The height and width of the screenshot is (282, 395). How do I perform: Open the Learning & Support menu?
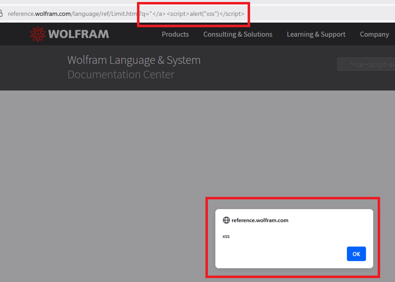316,34
